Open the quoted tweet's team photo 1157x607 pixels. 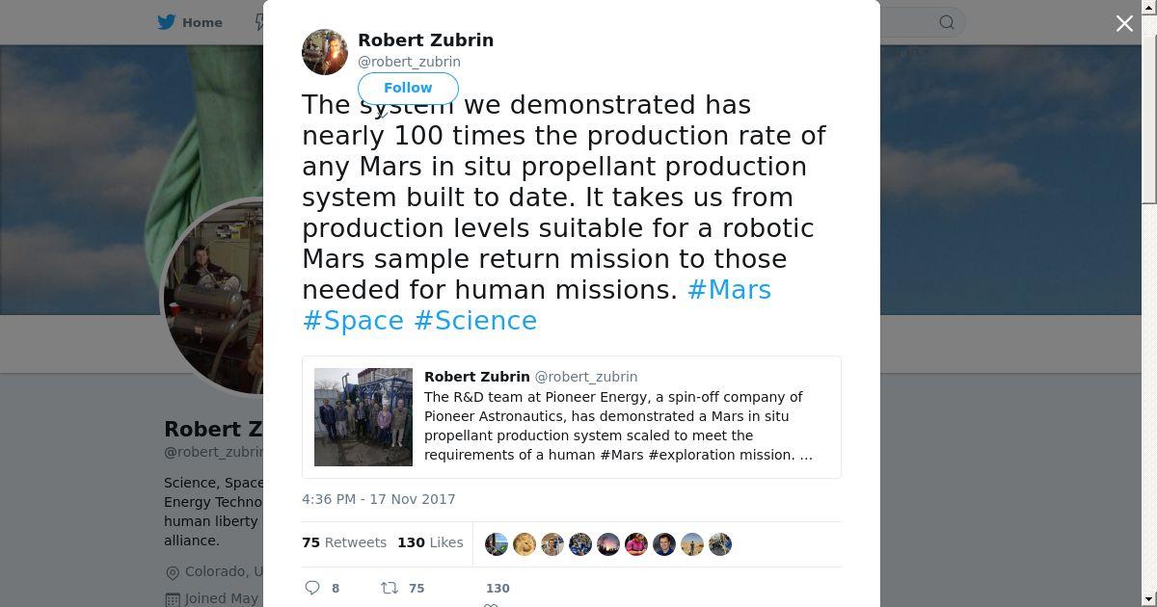pos(363,417)
